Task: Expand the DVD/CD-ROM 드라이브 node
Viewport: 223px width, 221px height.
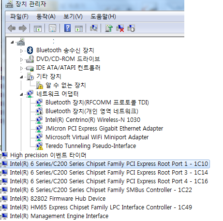Action: coord(21,59)
